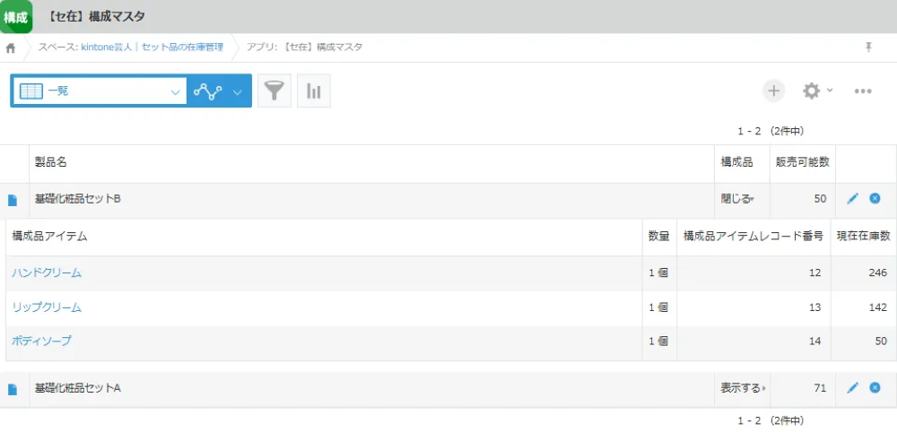This screenshot has height=432, width=897.
Task: Click the home icon in breadcrumb
Action: pos(11,48)
